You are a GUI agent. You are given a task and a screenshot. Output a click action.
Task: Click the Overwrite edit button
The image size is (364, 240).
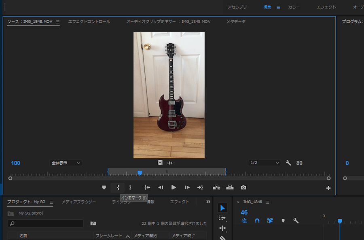point(230,187)
